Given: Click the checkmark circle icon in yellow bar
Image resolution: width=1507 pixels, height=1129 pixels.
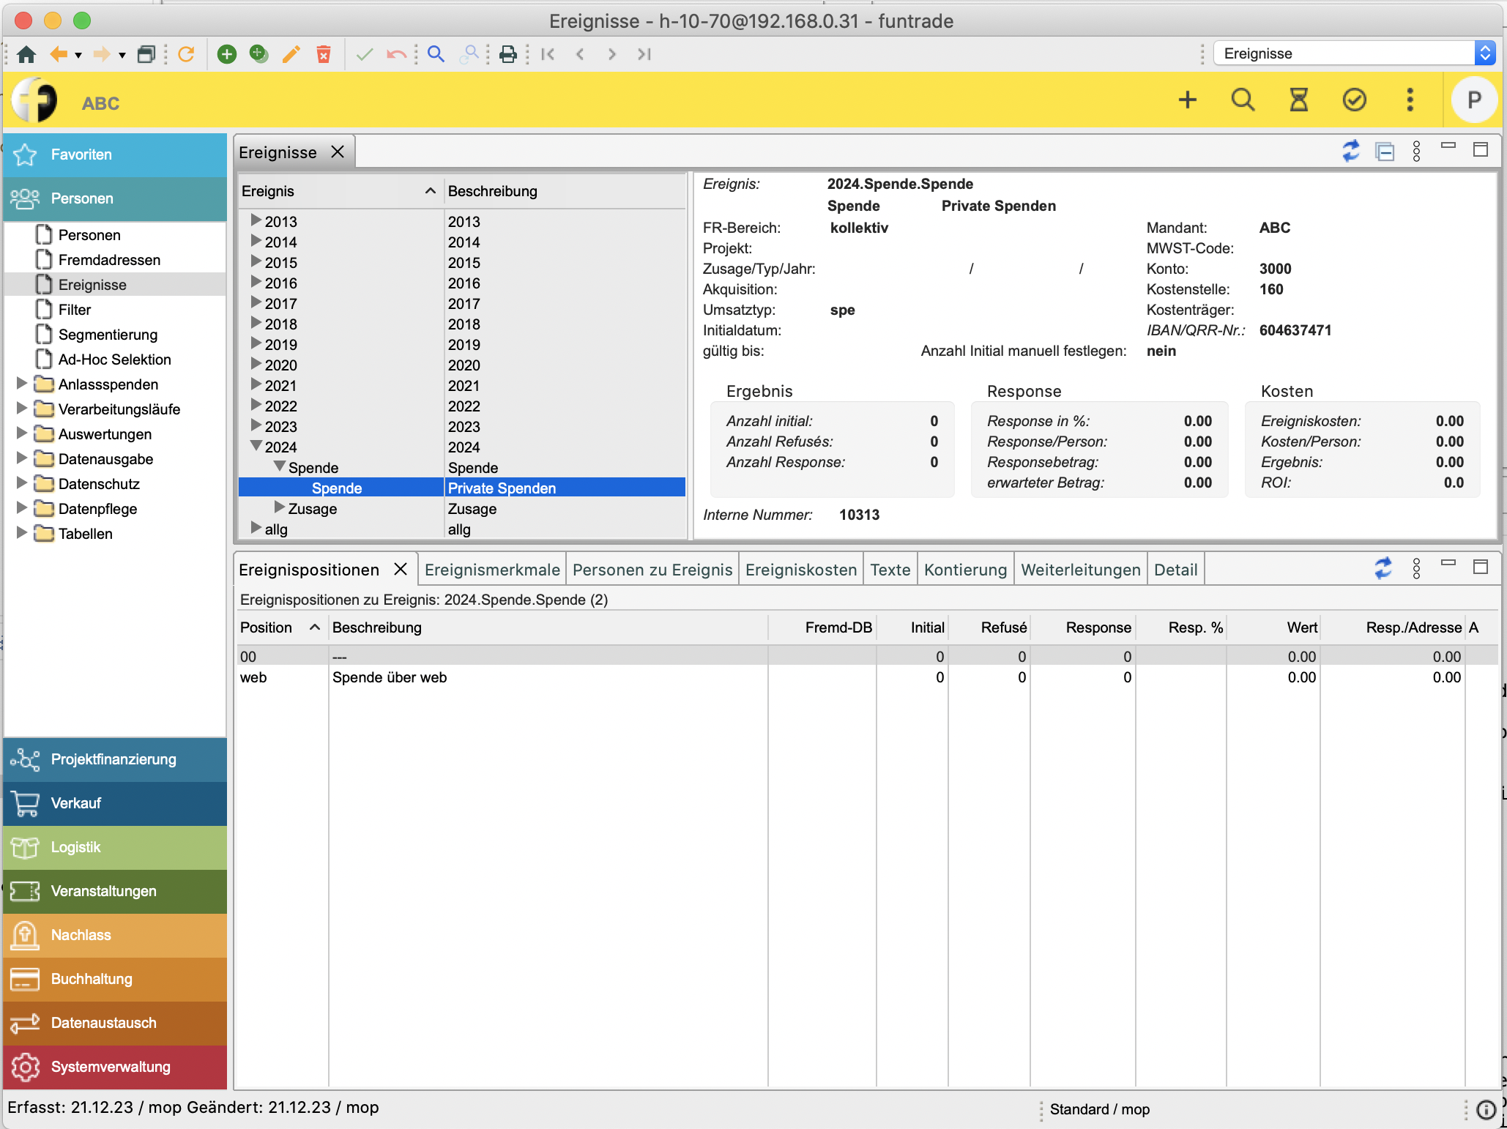Looking at the screenshot, I should click(x=1354, y=100).
